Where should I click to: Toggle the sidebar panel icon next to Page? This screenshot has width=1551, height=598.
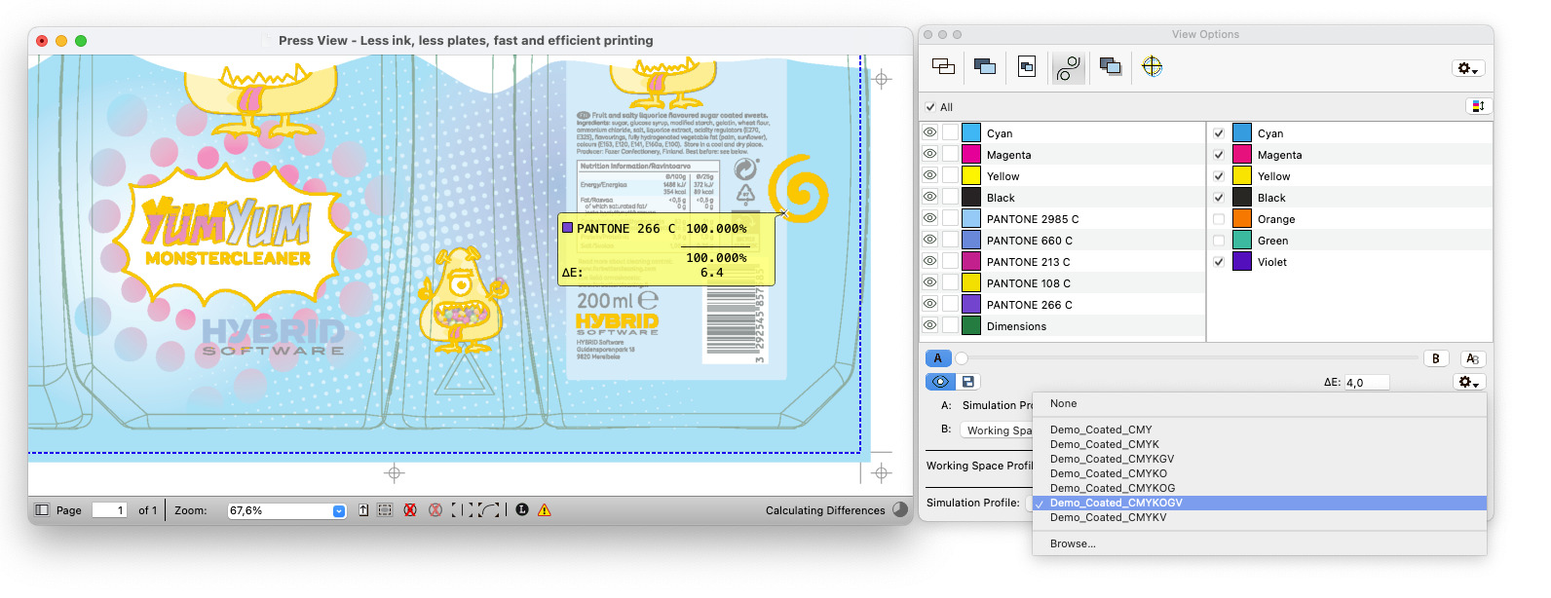pyautogui.click(x=42, y=509)
